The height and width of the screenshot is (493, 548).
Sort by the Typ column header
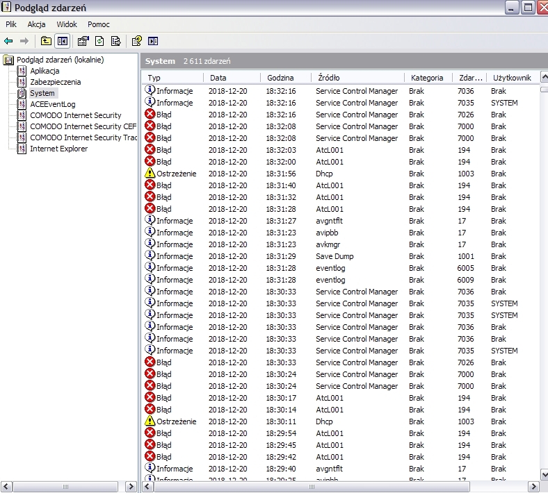[172, 78]
